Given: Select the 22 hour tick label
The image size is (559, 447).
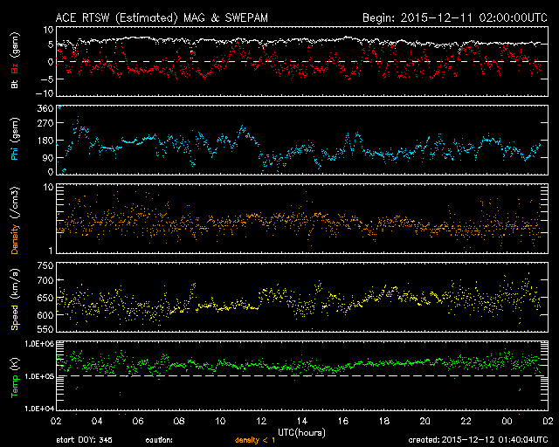Looking at the screenshot, I should tap(466, 421).
